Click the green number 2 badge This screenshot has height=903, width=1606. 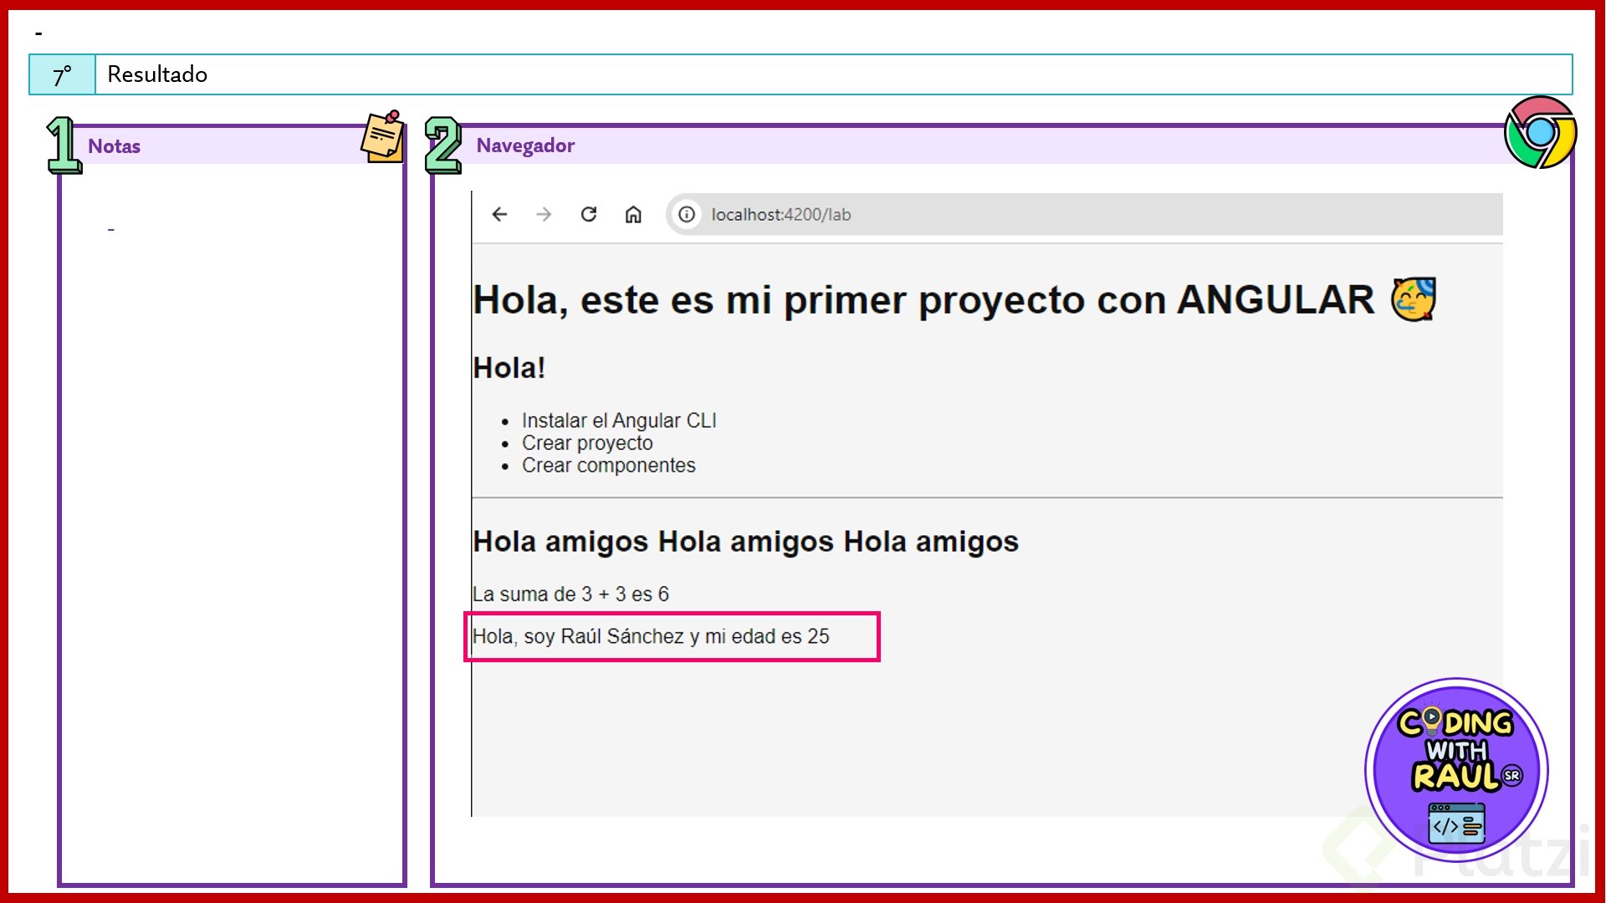click(x=443, y=145)
